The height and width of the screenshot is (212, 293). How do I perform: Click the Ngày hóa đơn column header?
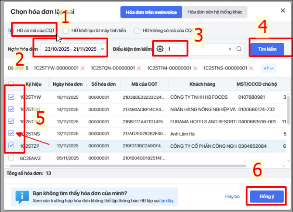68,84
